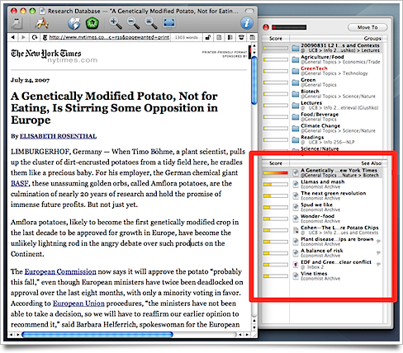Select the Climate Change group
The width and height of the screenshot is (403, 353).
click(322, 128)
